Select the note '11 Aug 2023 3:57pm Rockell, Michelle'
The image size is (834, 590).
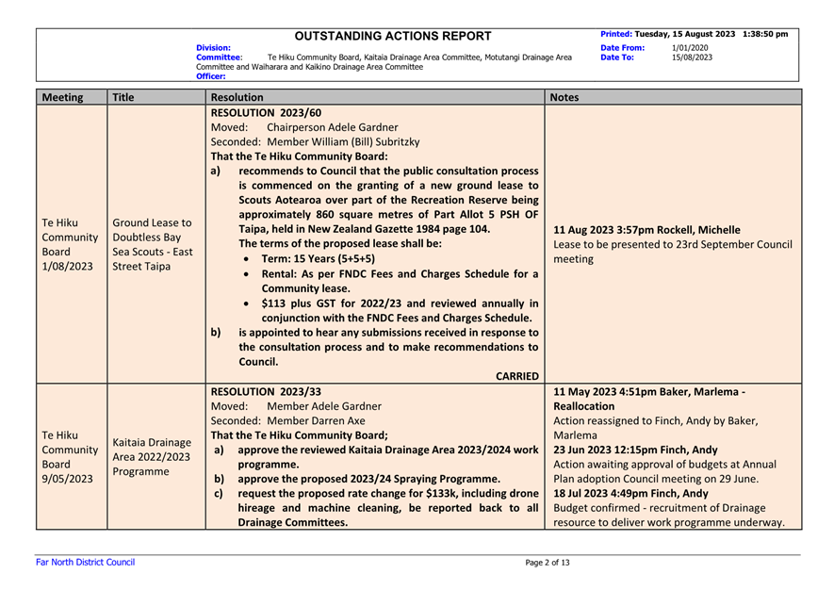pos(646,230)
